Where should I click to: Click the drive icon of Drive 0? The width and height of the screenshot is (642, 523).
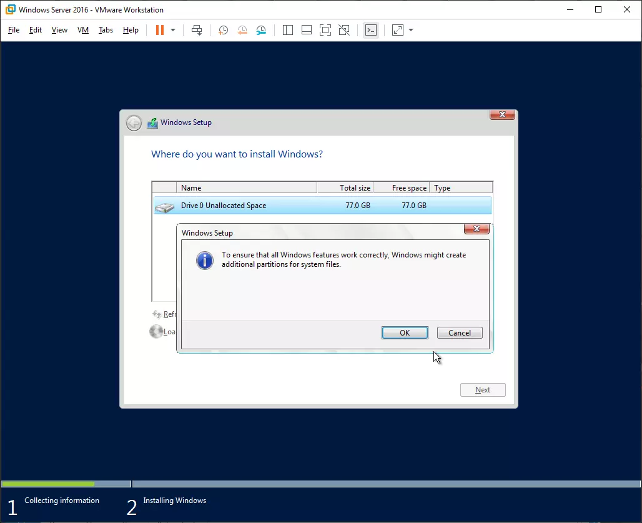click(x=165, y=207)
